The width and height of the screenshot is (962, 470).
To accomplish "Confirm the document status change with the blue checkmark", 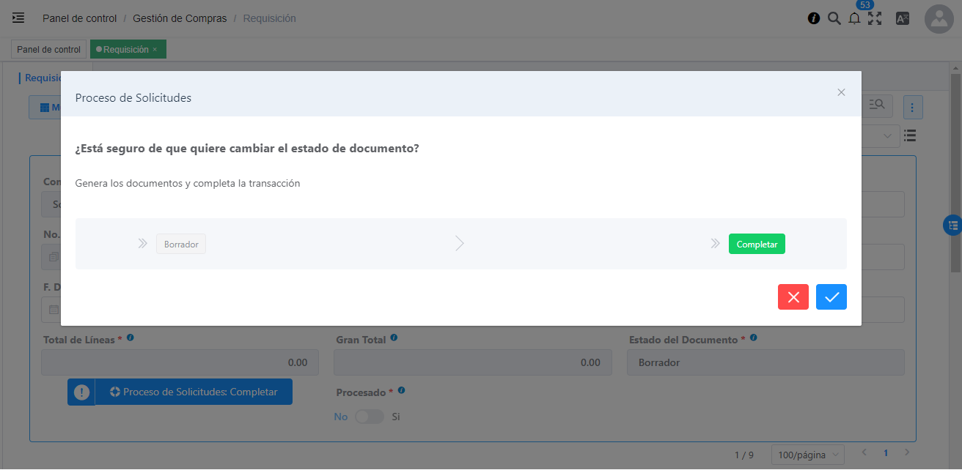I will pos(831,296).
